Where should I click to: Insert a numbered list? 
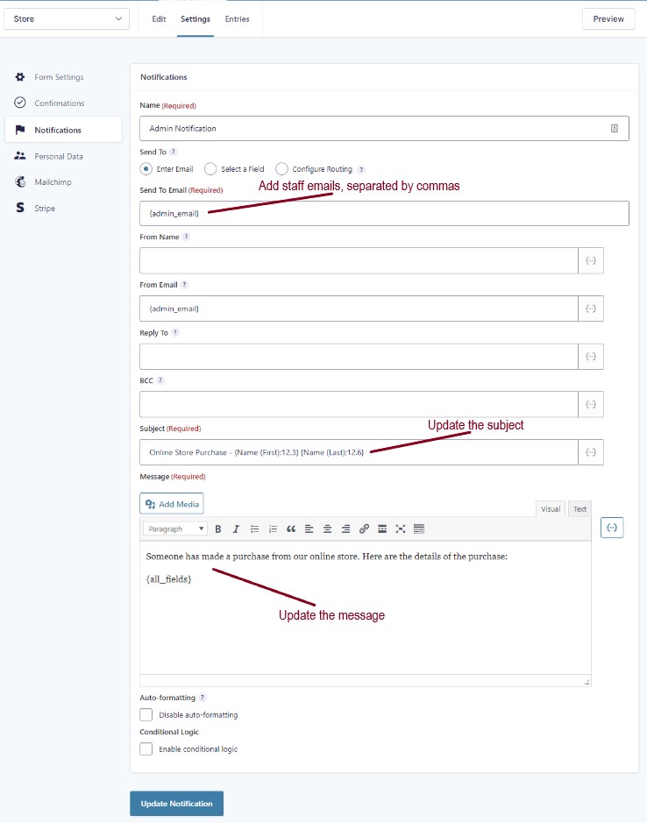pyautogui.click(x=273, y=529)
